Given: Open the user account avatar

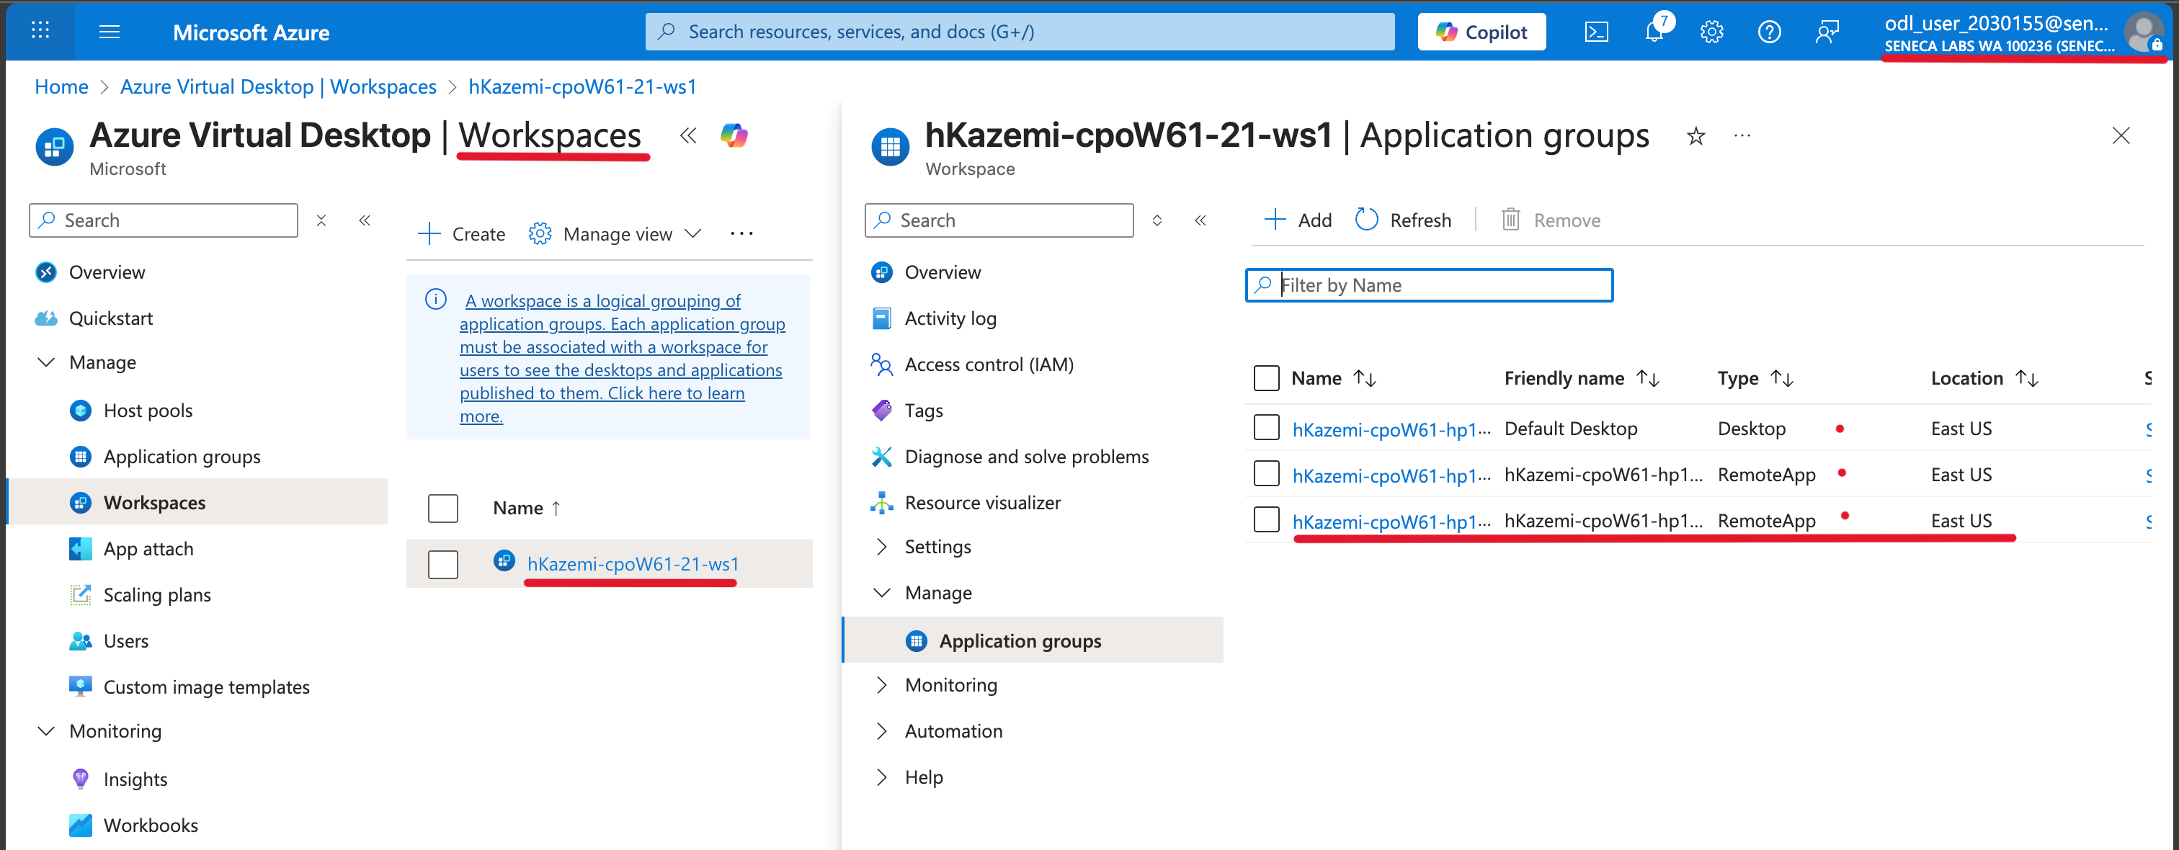Looking at the screenshot, I should tap(2144, 32).
